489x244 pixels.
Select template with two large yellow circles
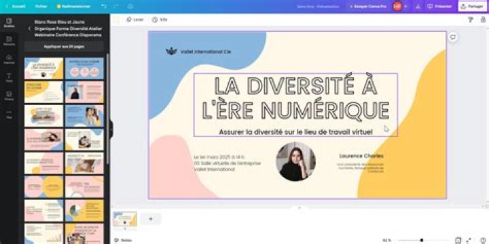[43, 187]
